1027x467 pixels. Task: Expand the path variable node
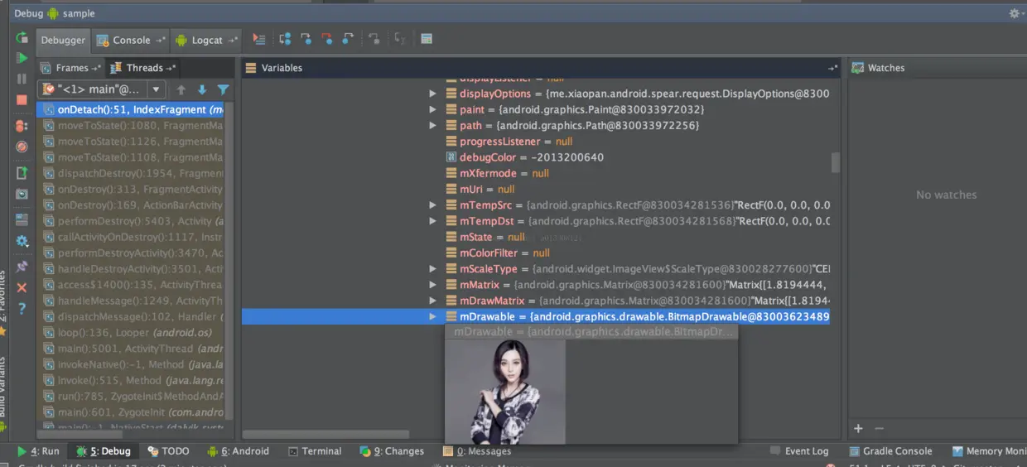pyautogui.click(x=432, y=125)
